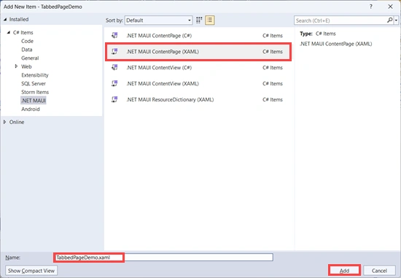Select the Code category
Image resolution: width=401 pixels, height=278 pixels.
point(28,41)
